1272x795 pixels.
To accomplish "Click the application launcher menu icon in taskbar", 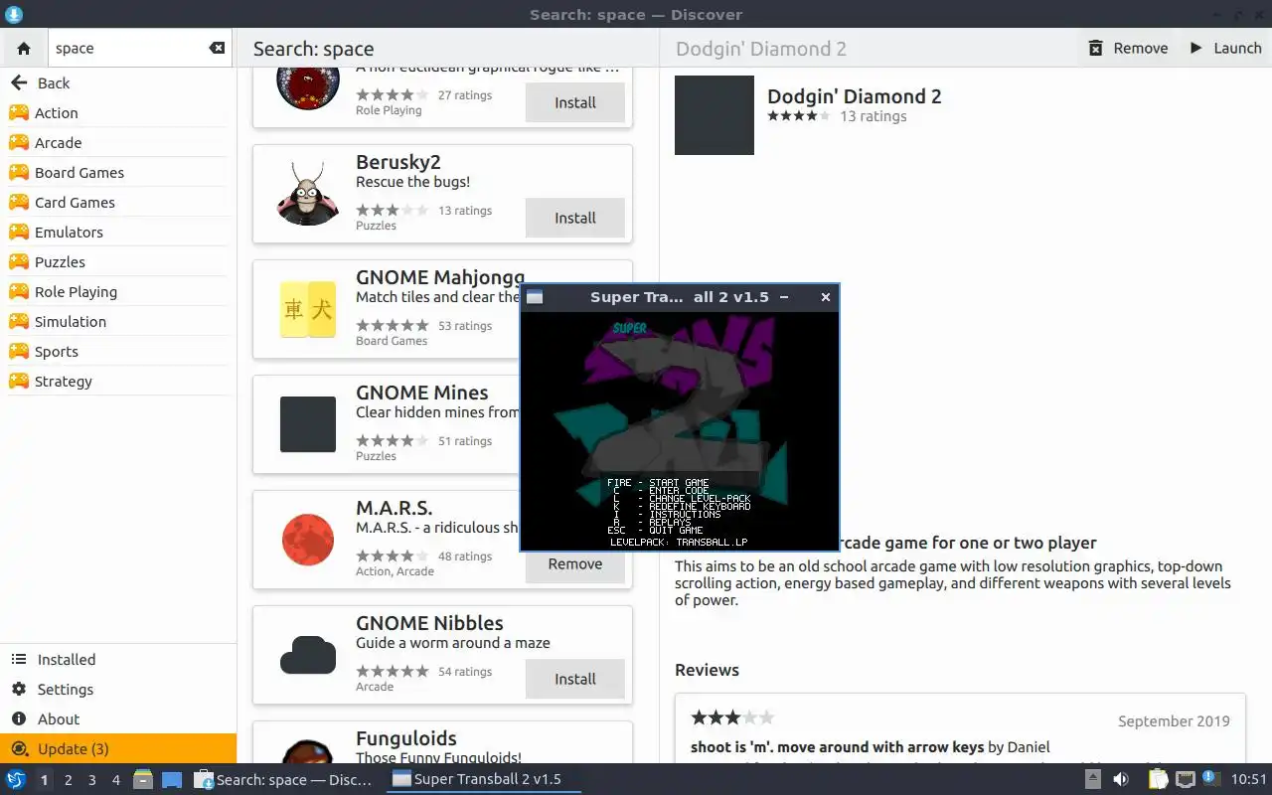I will point(16,779).
